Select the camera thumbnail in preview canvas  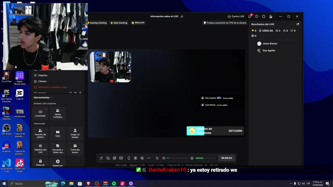pyautogui.click(x=111, y=67)
